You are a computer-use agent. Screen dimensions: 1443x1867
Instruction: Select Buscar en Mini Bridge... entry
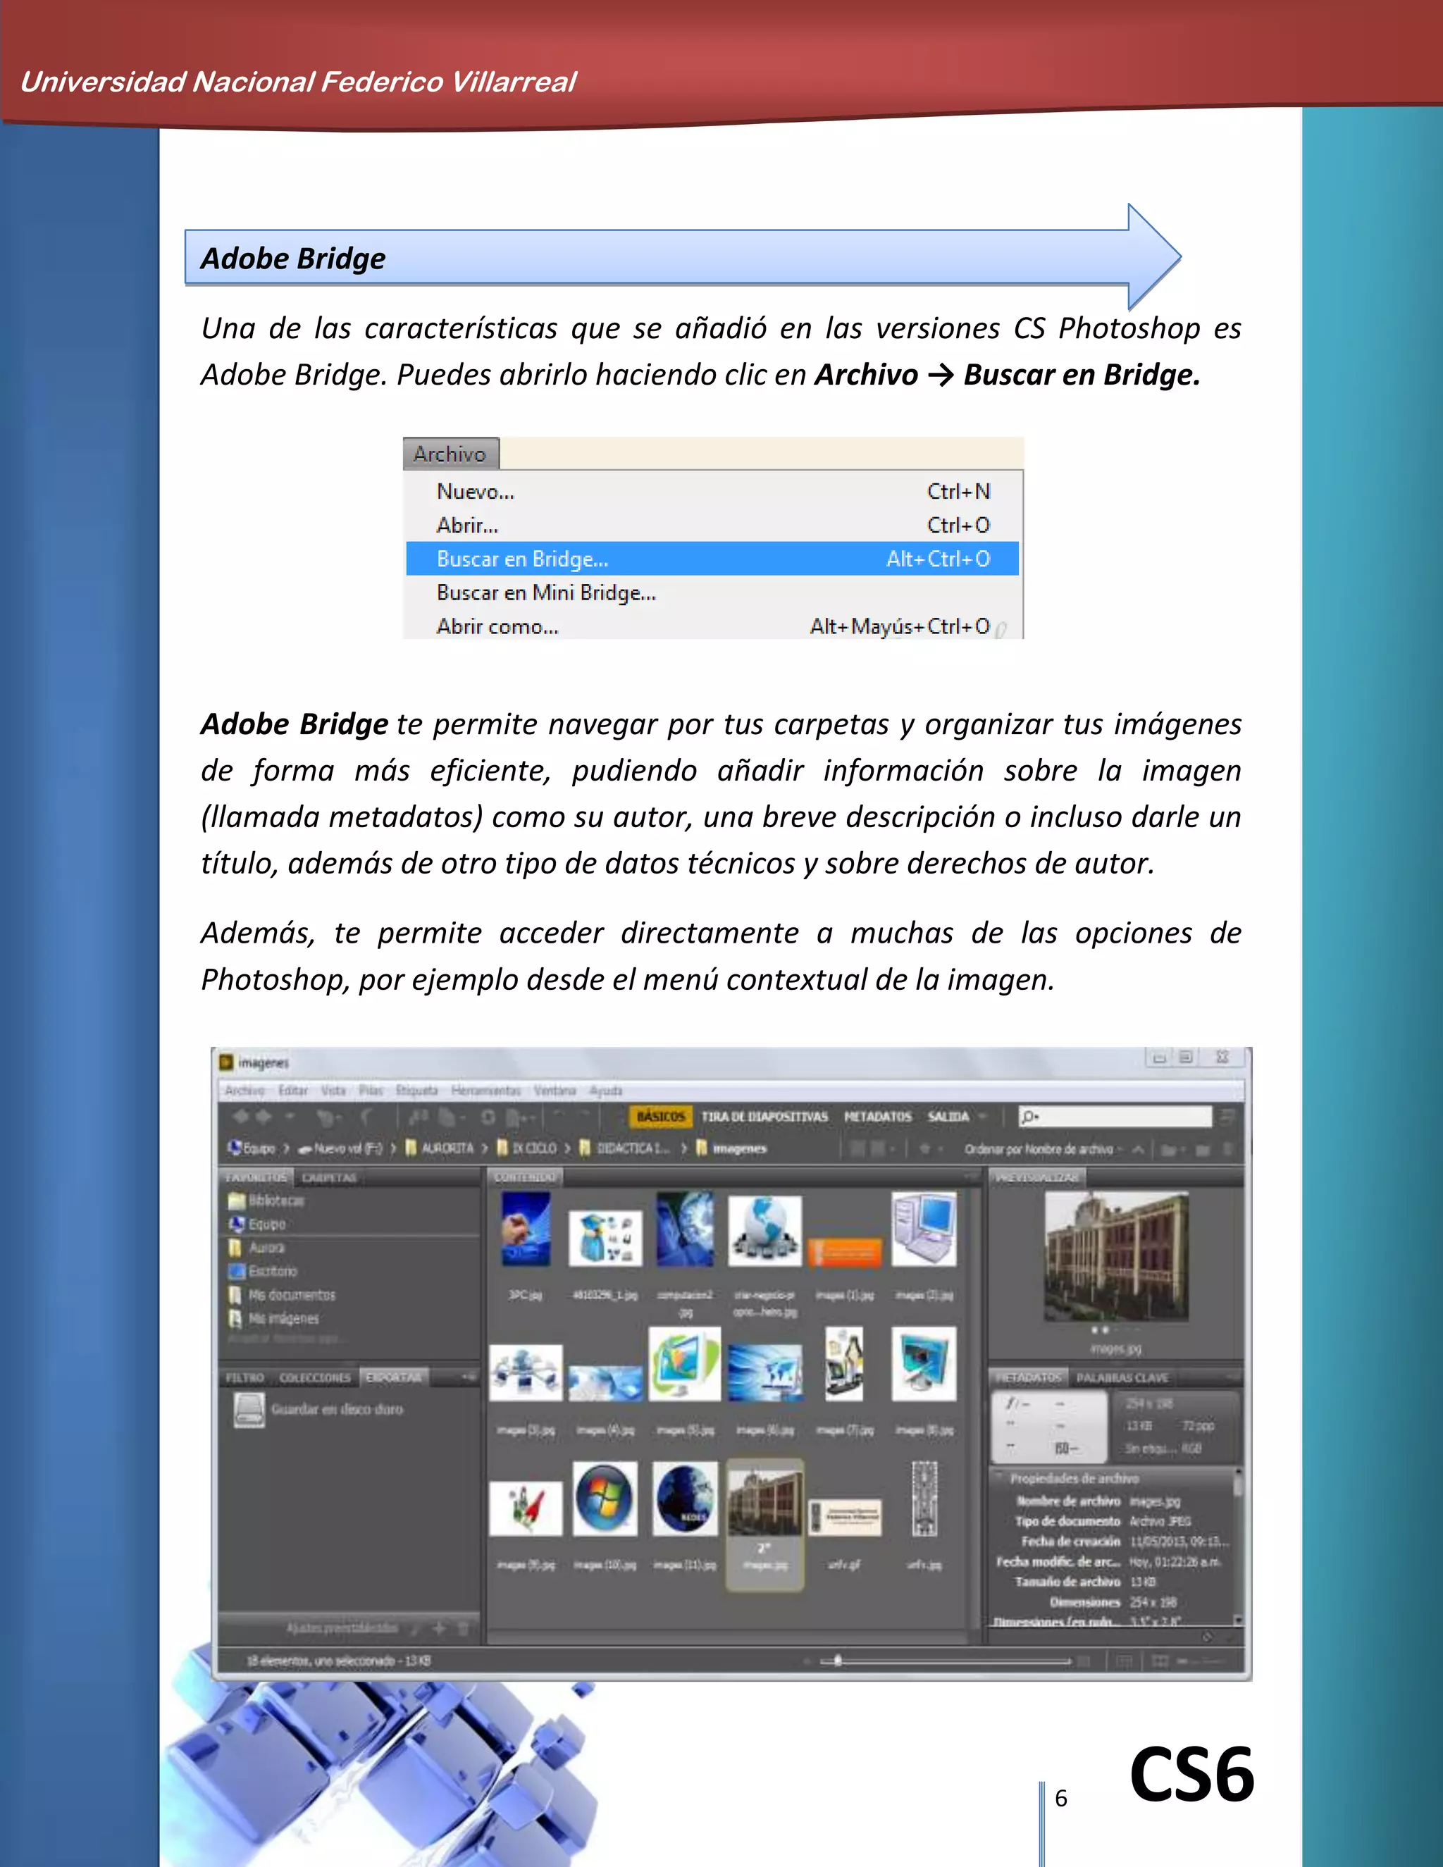pyautogui.click(x=712, y=593)
